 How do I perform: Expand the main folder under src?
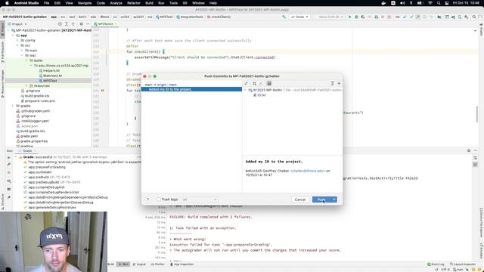coord(22,51)
